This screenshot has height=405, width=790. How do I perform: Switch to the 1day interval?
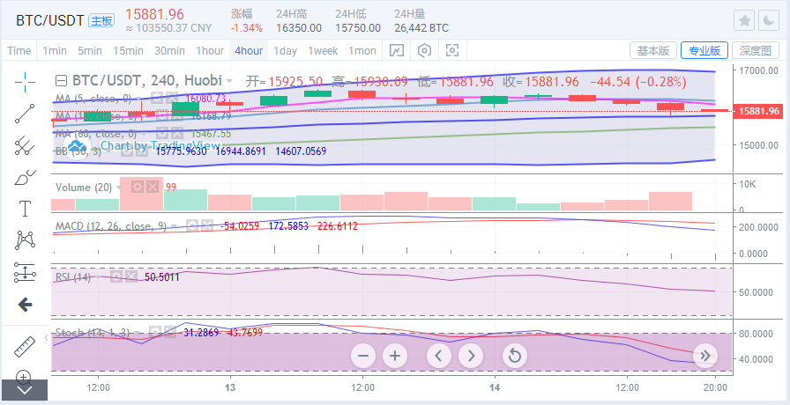[x=285, y=50]
